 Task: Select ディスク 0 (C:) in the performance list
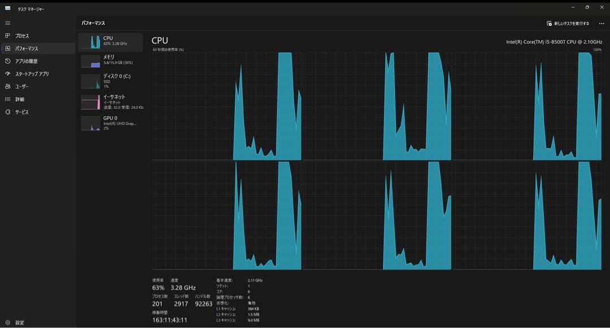(x=111, y=81)
